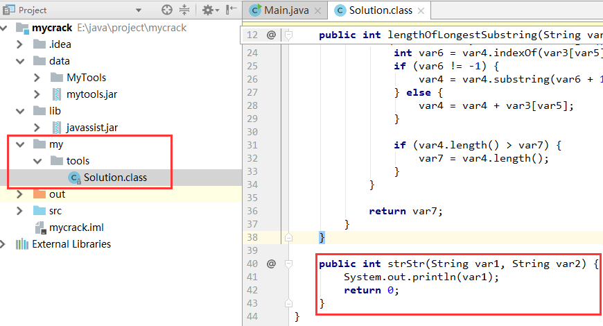Expand External Libraries node

(3, 244)
